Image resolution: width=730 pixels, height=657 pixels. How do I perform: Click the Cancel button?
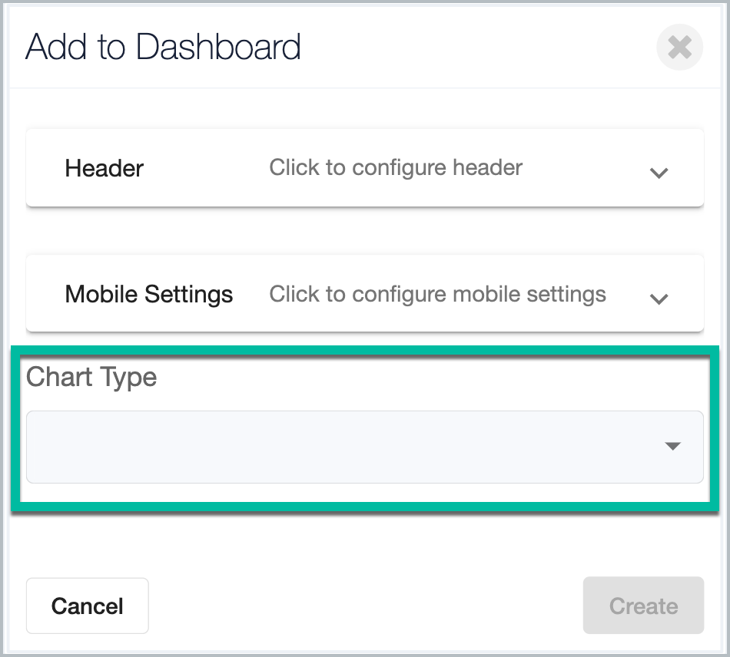(x=88, y=606)
